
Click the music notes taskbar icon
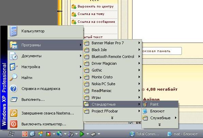tap(71, 134)
